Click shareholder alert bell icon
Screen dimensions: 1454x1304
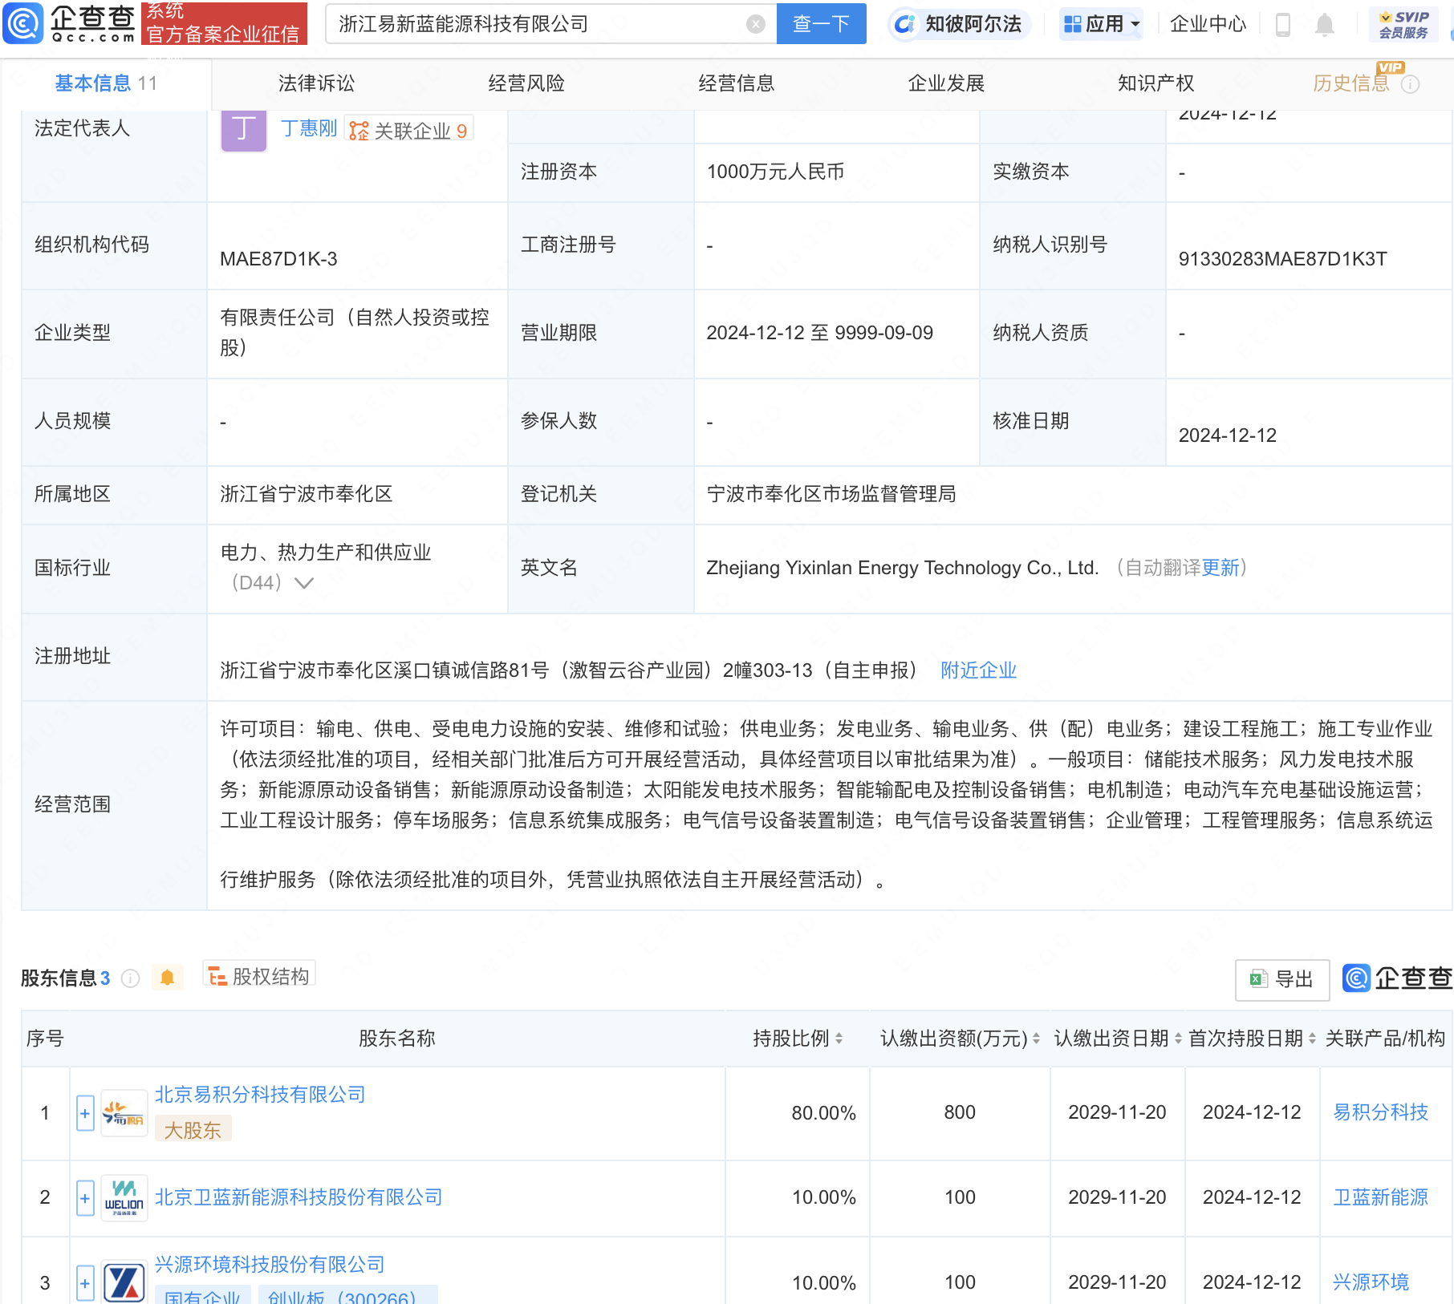(167, 978)
